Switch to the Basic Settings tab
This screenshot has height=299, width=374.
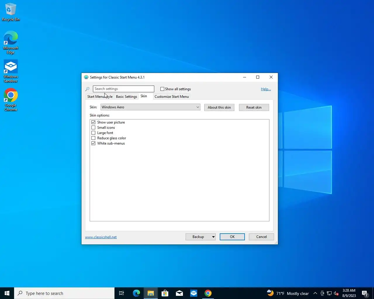click(x=127, y=97)
